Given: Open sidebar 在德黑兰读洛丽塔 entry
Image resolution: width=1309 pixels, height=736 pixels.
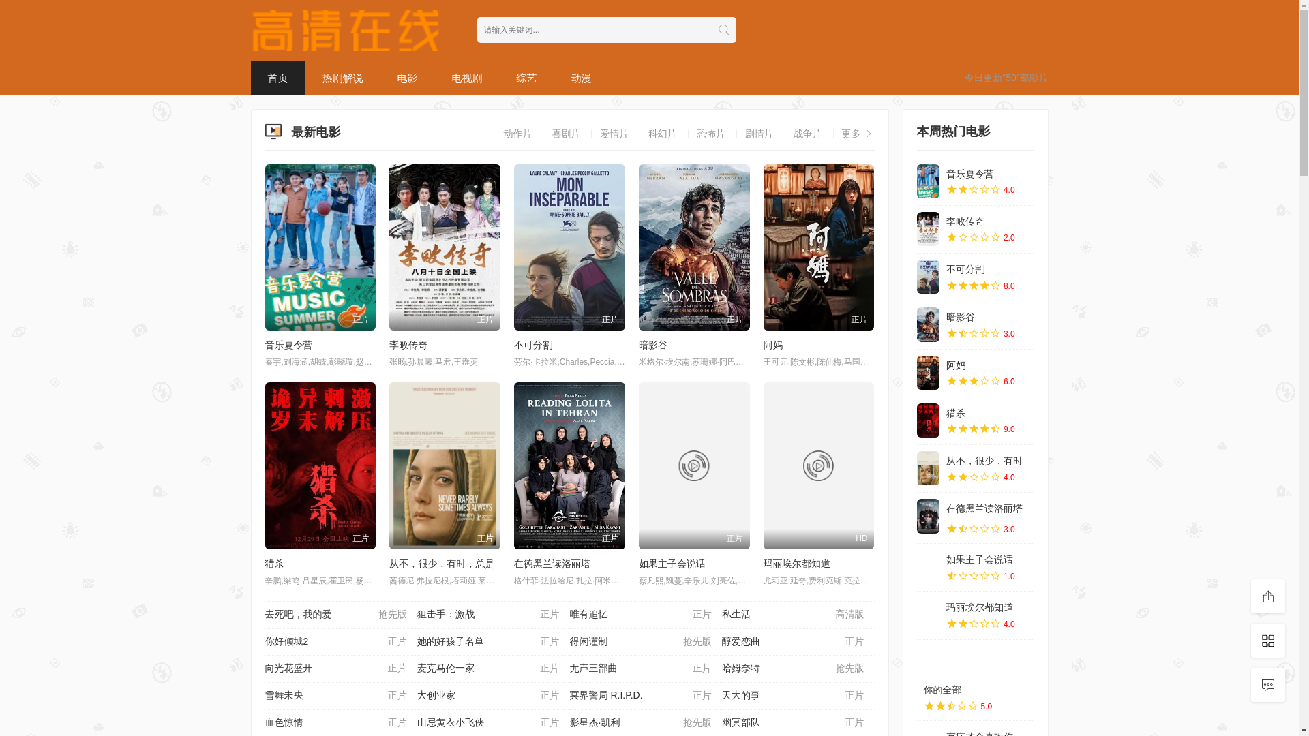Looking at the screenshot, I should [975, 517].
